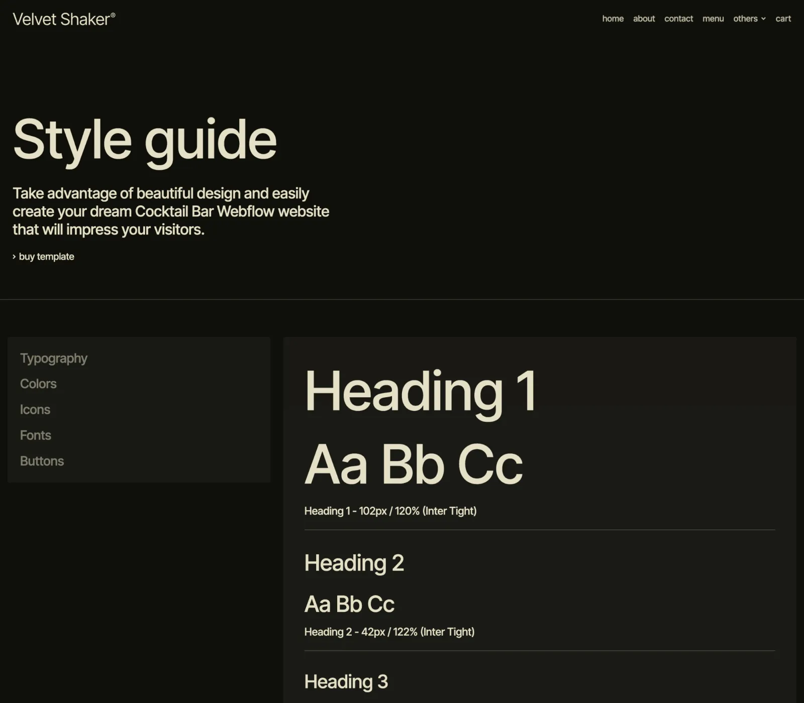Open the about page link
Viewport: 804px width, 703px height.
tap(644, 19)
